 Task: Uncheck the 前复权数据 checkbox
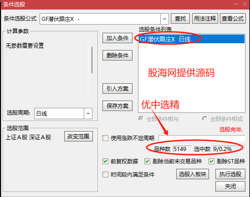pyautogui.click(x=105, y=162)
